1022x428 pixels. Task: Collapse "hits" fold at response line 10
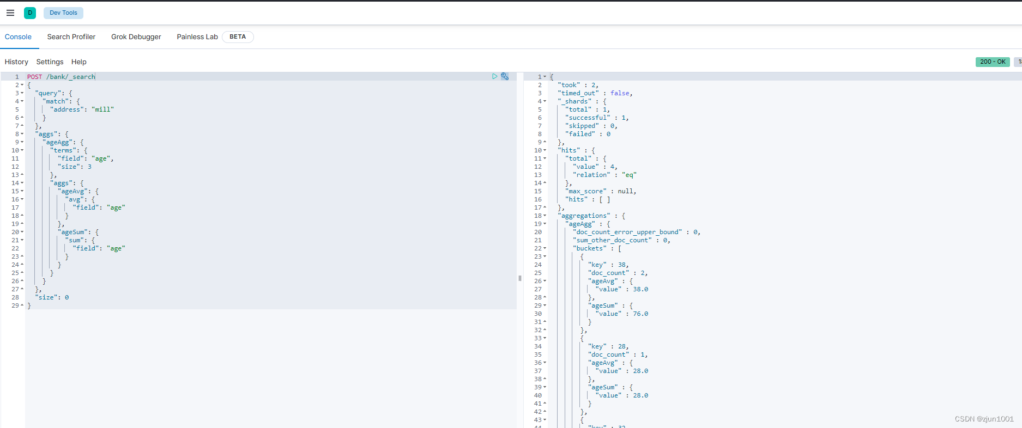click(545, 150)
